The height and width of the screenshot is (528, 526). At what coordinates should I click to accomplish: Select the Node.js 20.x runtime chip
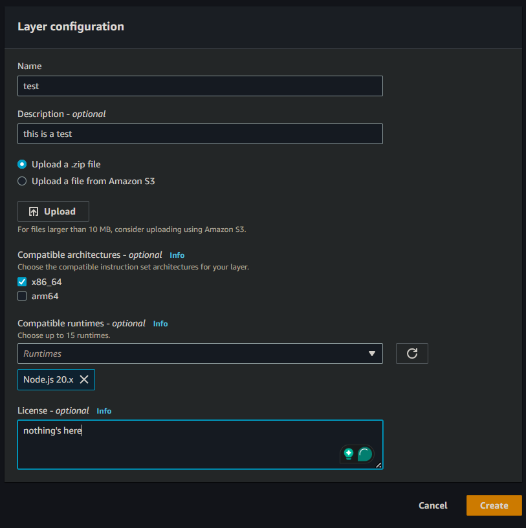click(x=49, y=379)
